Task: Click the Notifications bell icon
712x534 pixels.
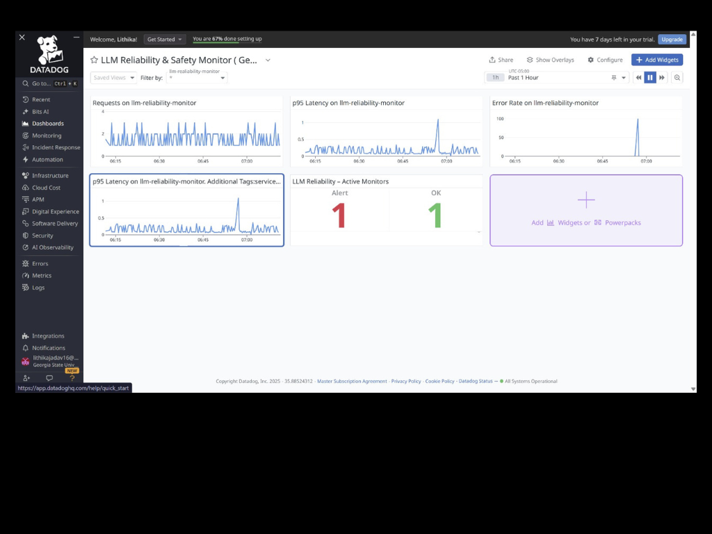Action: [x=26, y=348]
